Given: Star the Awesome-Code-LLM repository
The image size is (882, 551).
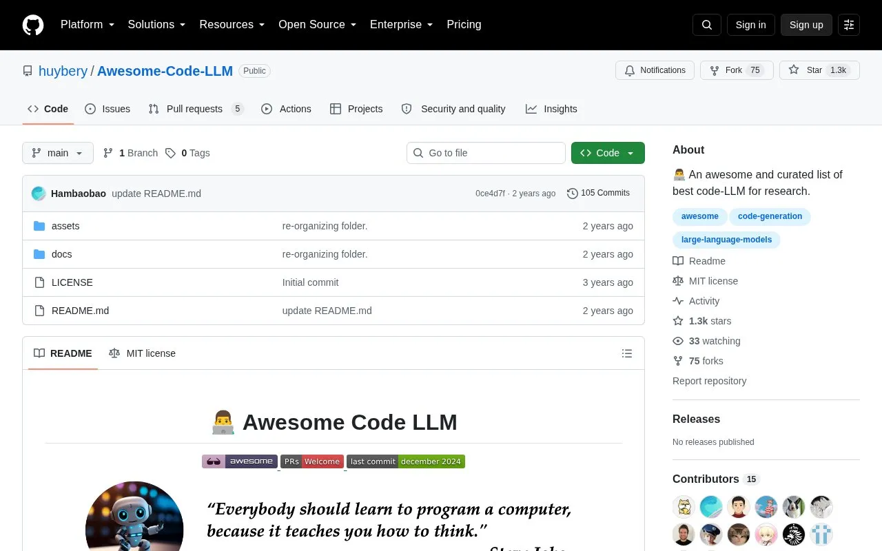Looking at the screenshot, I should [x=819, y=70].
